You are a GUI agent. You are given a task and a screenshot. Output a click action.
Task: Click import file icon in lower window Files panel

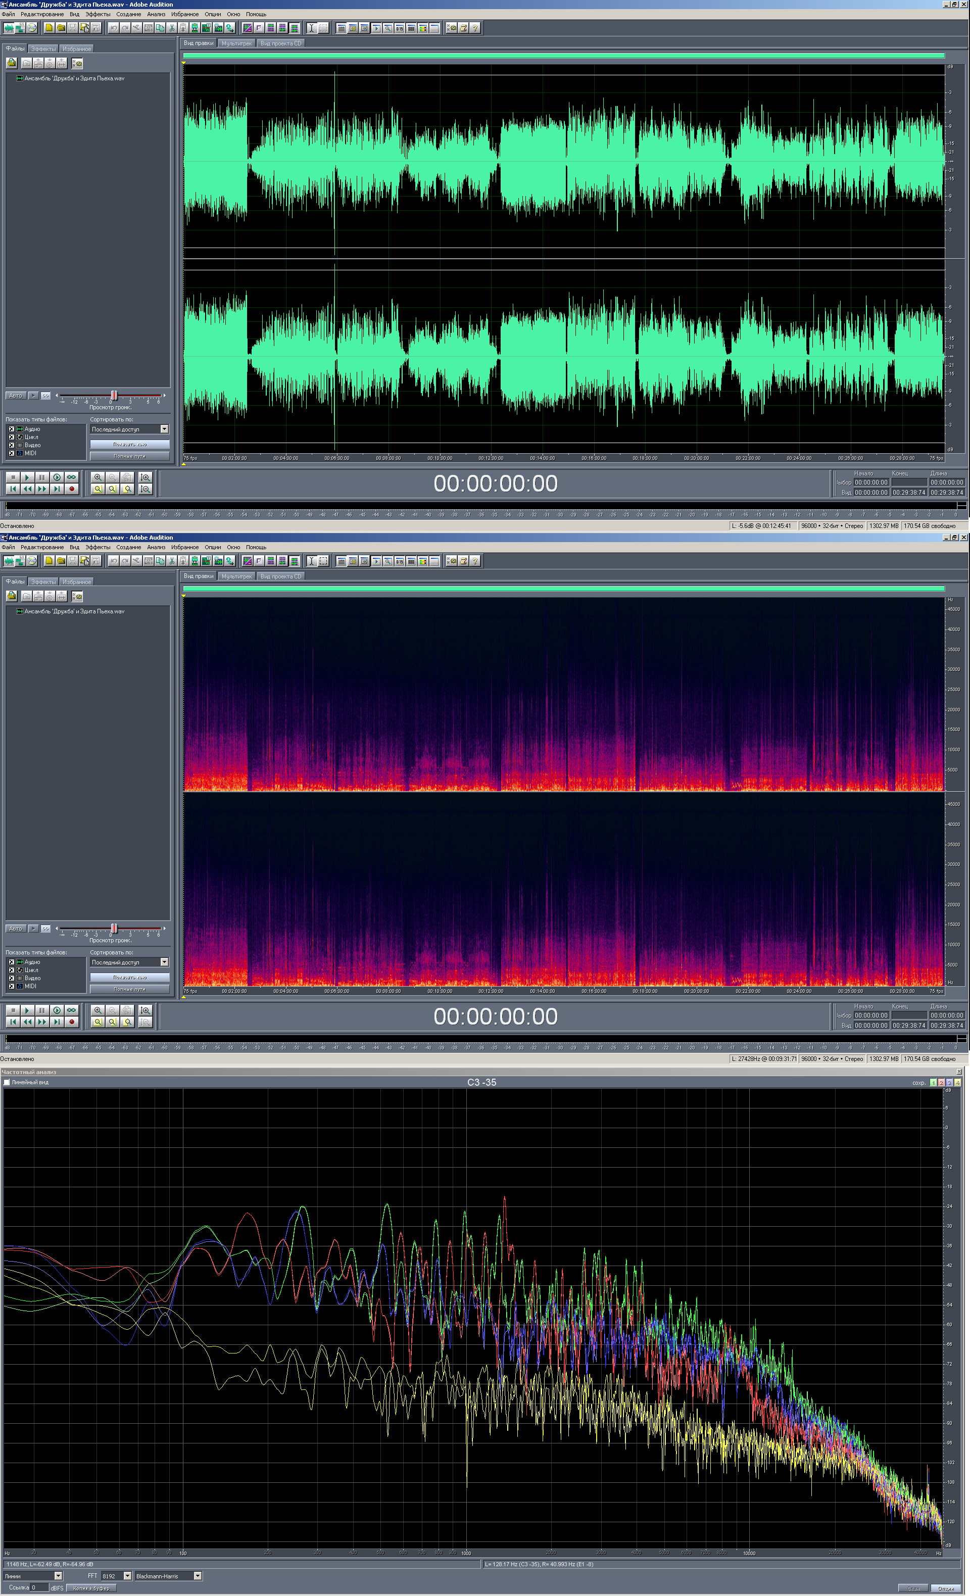12,596
